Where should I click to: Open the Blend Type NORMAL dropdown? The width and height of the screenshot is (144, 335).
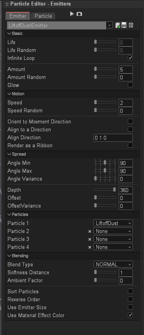[x=113, y=264]
